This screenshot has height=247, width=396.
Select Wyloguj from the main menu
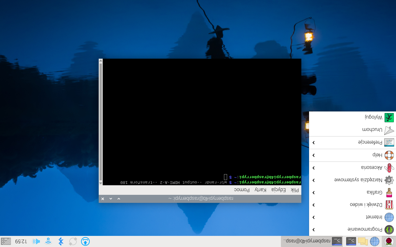point(374,118)
